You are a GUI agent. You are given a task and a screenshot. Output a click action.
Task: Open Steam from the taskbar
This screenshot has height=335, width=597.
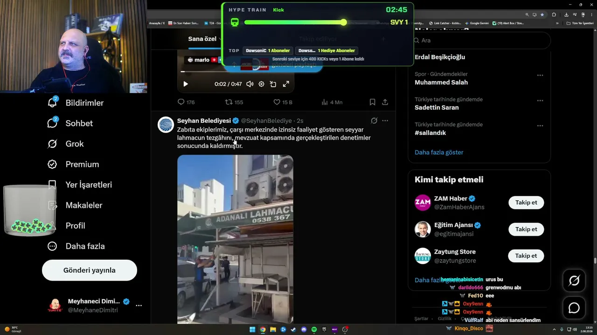(293, 329)
